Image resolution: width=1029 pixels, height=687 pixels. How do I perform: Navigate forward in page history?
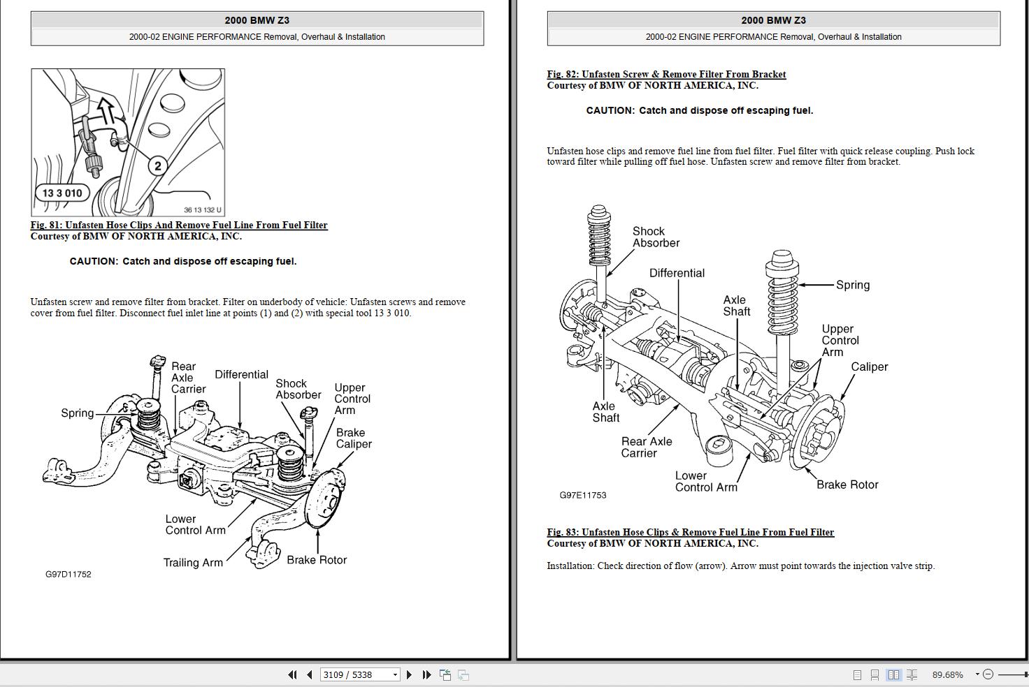pyautogui.click(x=463, y=674)
